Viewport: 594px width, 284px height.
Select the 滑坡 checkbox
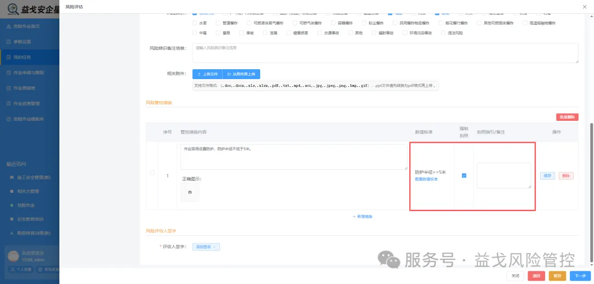pos(241,33)
